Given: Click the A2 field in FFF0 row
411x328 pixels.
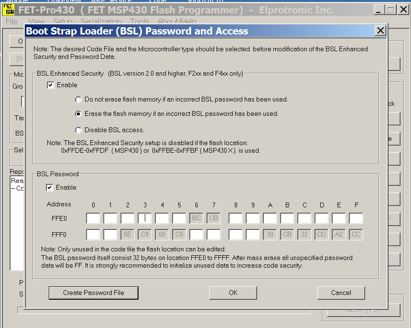Looking at the screenshot, I should click(x=339, y=235).
